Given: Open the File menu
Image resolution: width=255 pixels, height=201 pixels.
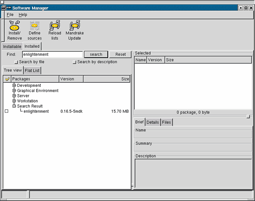Looking at the screenshot, I should tap(10, 15).
